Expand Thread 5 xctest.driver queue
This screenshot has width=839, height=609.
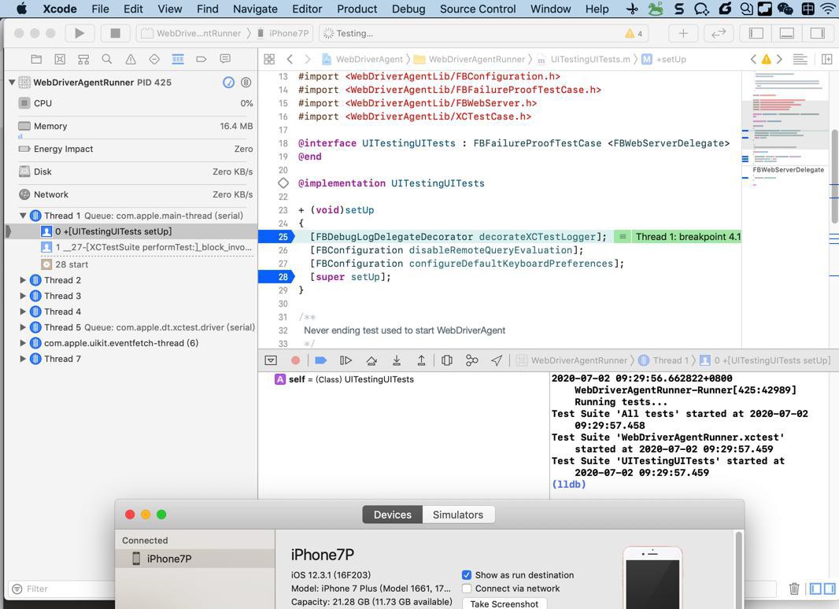coord(23,327)
